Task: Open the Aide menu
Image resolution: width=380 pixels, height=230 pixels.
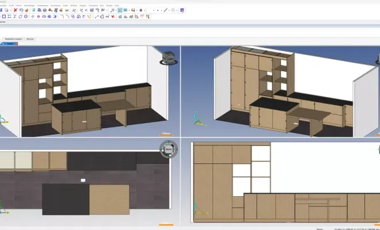Action: click(x=117, y=5)
